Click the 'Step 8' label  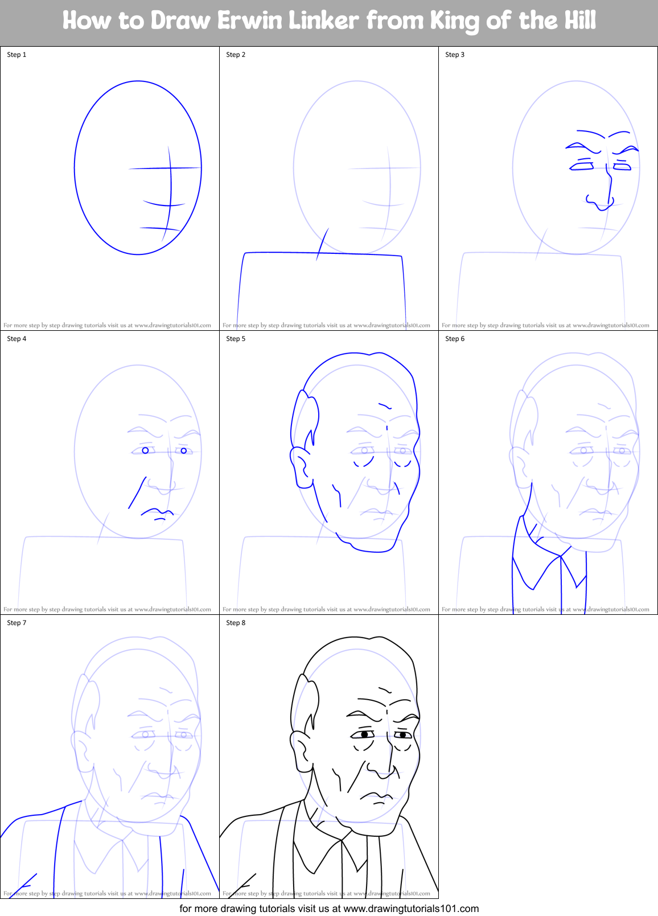236,623
